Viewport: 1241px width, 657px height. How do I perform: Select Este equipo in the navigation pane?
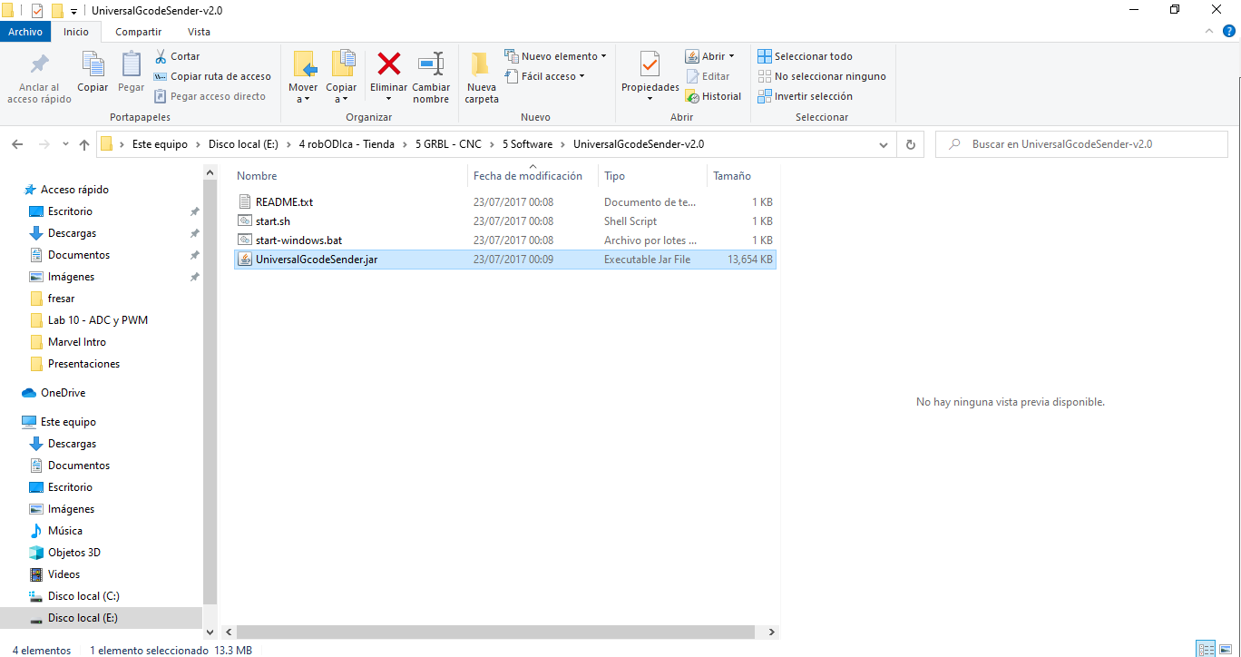[68, 422]
